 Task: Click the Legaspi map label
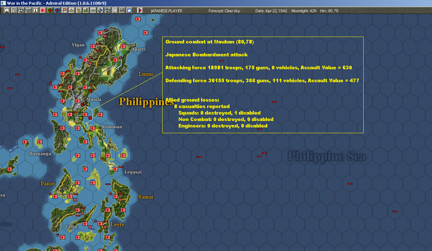pos(133,172)
